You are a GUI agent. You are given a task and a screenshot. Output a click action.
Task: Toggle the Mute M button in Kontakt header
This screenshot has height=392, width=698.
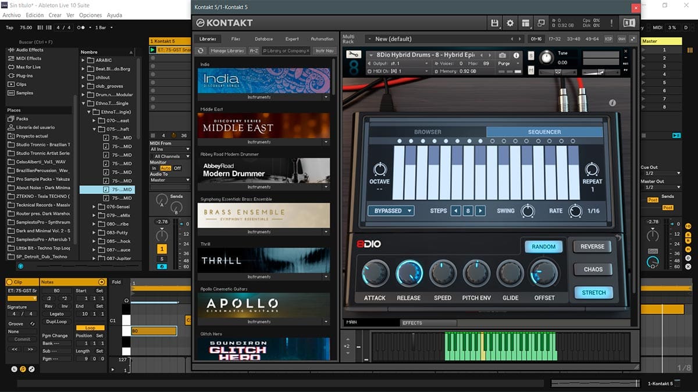point(531,70)
